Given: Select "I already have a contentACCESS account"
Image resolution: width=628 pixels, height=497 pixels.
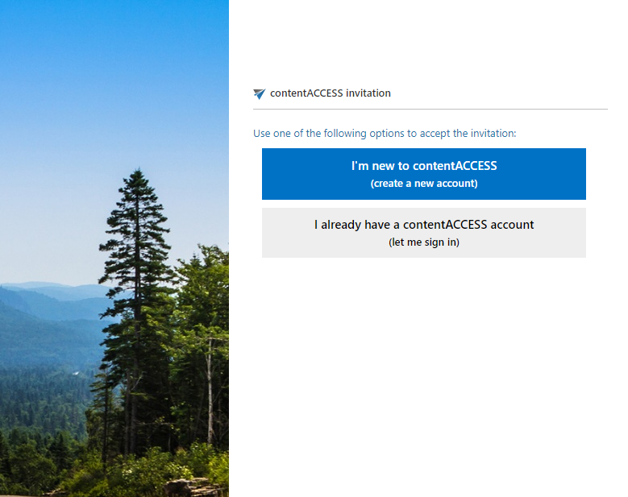Looking at the screenshot, I should click(424, 233).
